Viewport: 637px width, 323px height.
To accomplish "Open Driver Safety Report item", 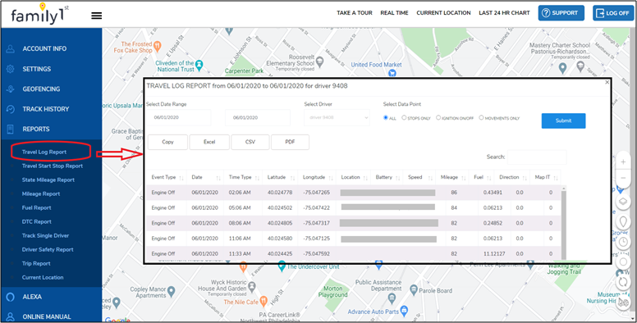I will [x=48, y=249].
